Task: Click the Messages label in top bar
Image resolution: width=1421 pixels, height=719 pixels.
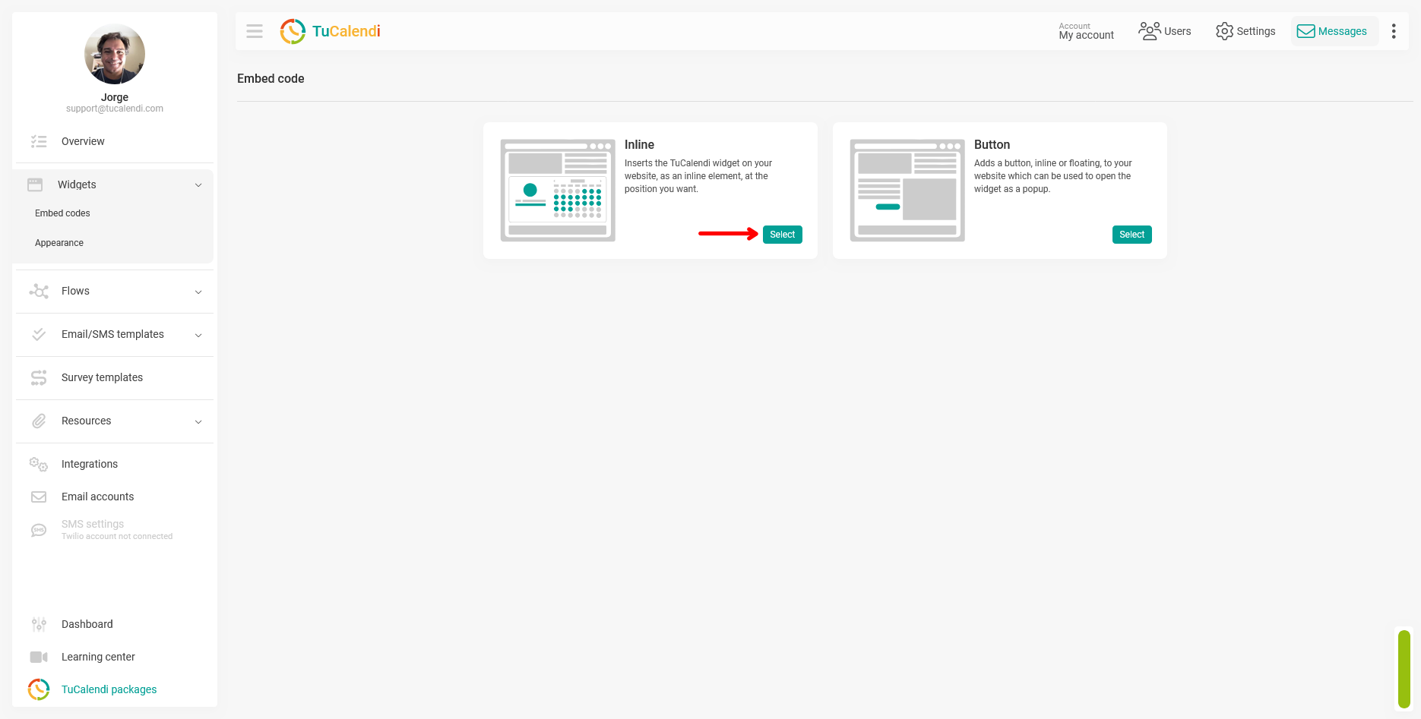Action: tap(1342, 31)
